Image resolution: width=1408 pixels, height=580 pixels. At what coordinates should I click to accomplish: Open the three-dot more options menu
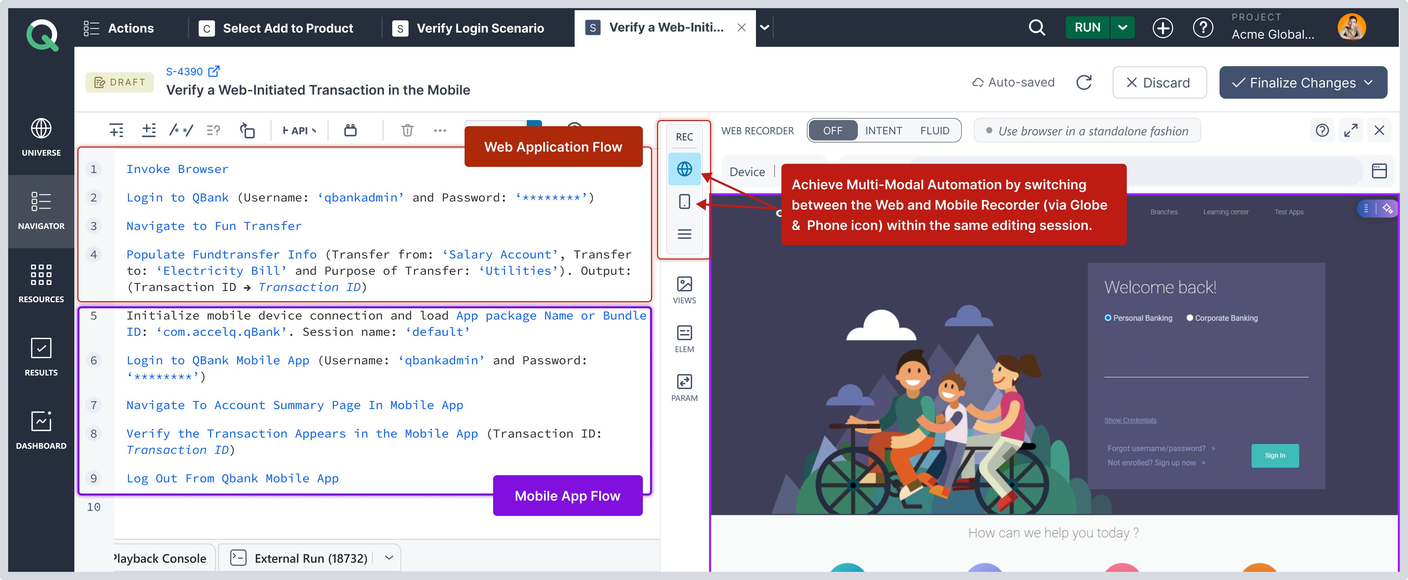440,131
